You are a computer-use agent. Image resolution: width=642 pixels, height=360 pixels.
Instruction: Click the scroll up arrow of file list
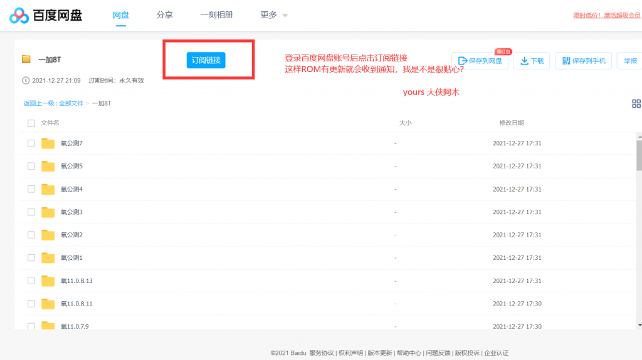(639, 136)
